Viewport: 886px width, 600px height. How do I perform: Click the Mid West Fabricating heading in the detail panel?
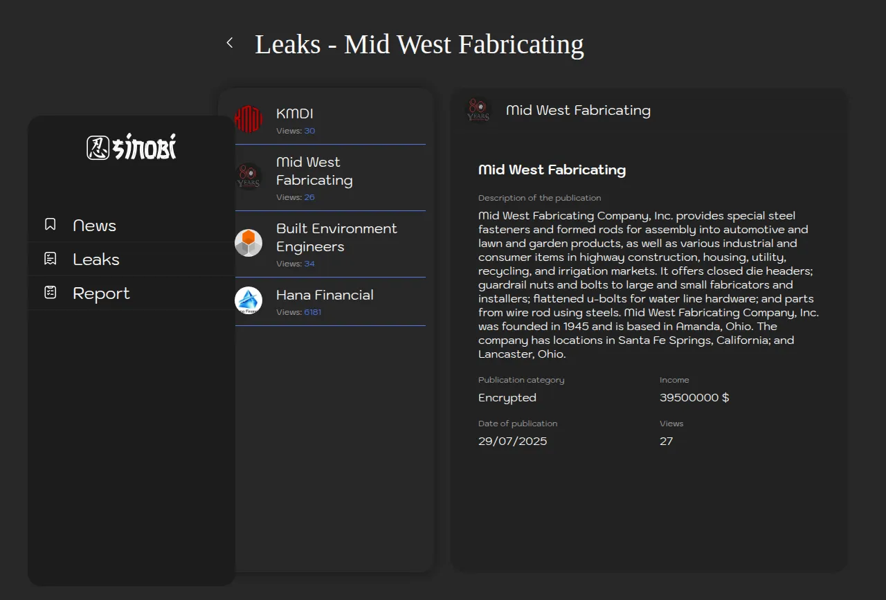point(552,170)
